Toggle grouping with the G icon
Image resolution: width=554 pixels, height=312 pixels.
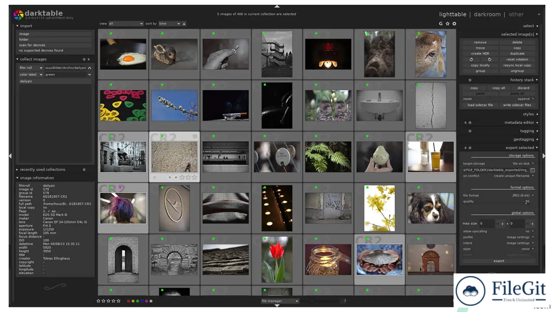click(x=441, y=23)
